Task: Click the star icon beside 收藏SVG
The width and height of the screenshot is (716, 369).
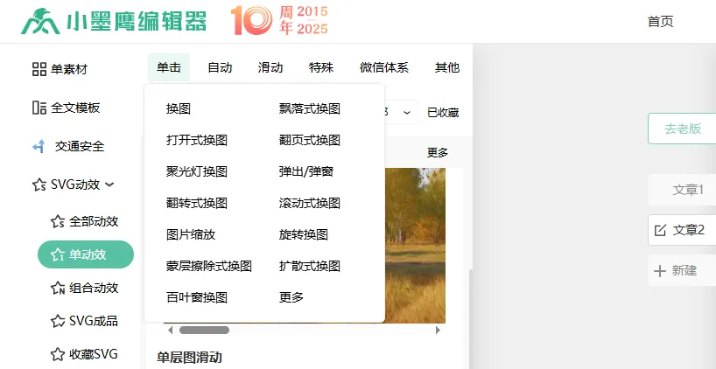Action: [58, 354]
